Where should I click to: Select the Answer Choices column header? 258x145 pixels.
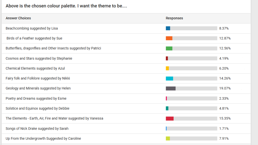click(18, 18)
